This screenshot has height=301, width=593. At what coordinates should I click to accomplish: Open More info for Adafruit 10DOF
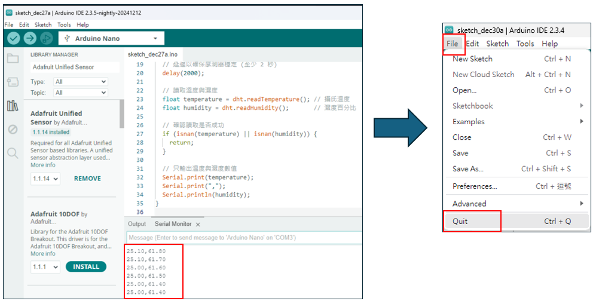coord(42,253)
